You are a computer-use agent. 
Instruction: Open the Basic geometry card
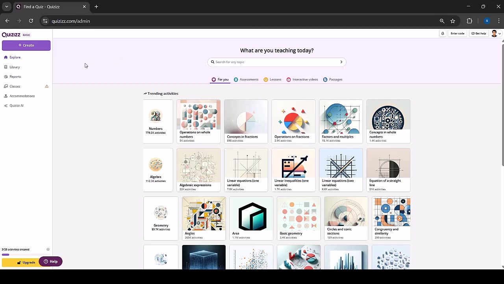point(299,219)
